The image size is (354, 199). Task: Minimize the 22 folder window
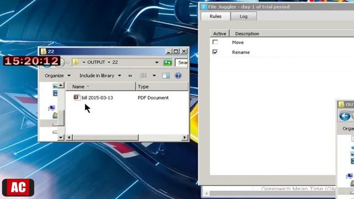169,51
